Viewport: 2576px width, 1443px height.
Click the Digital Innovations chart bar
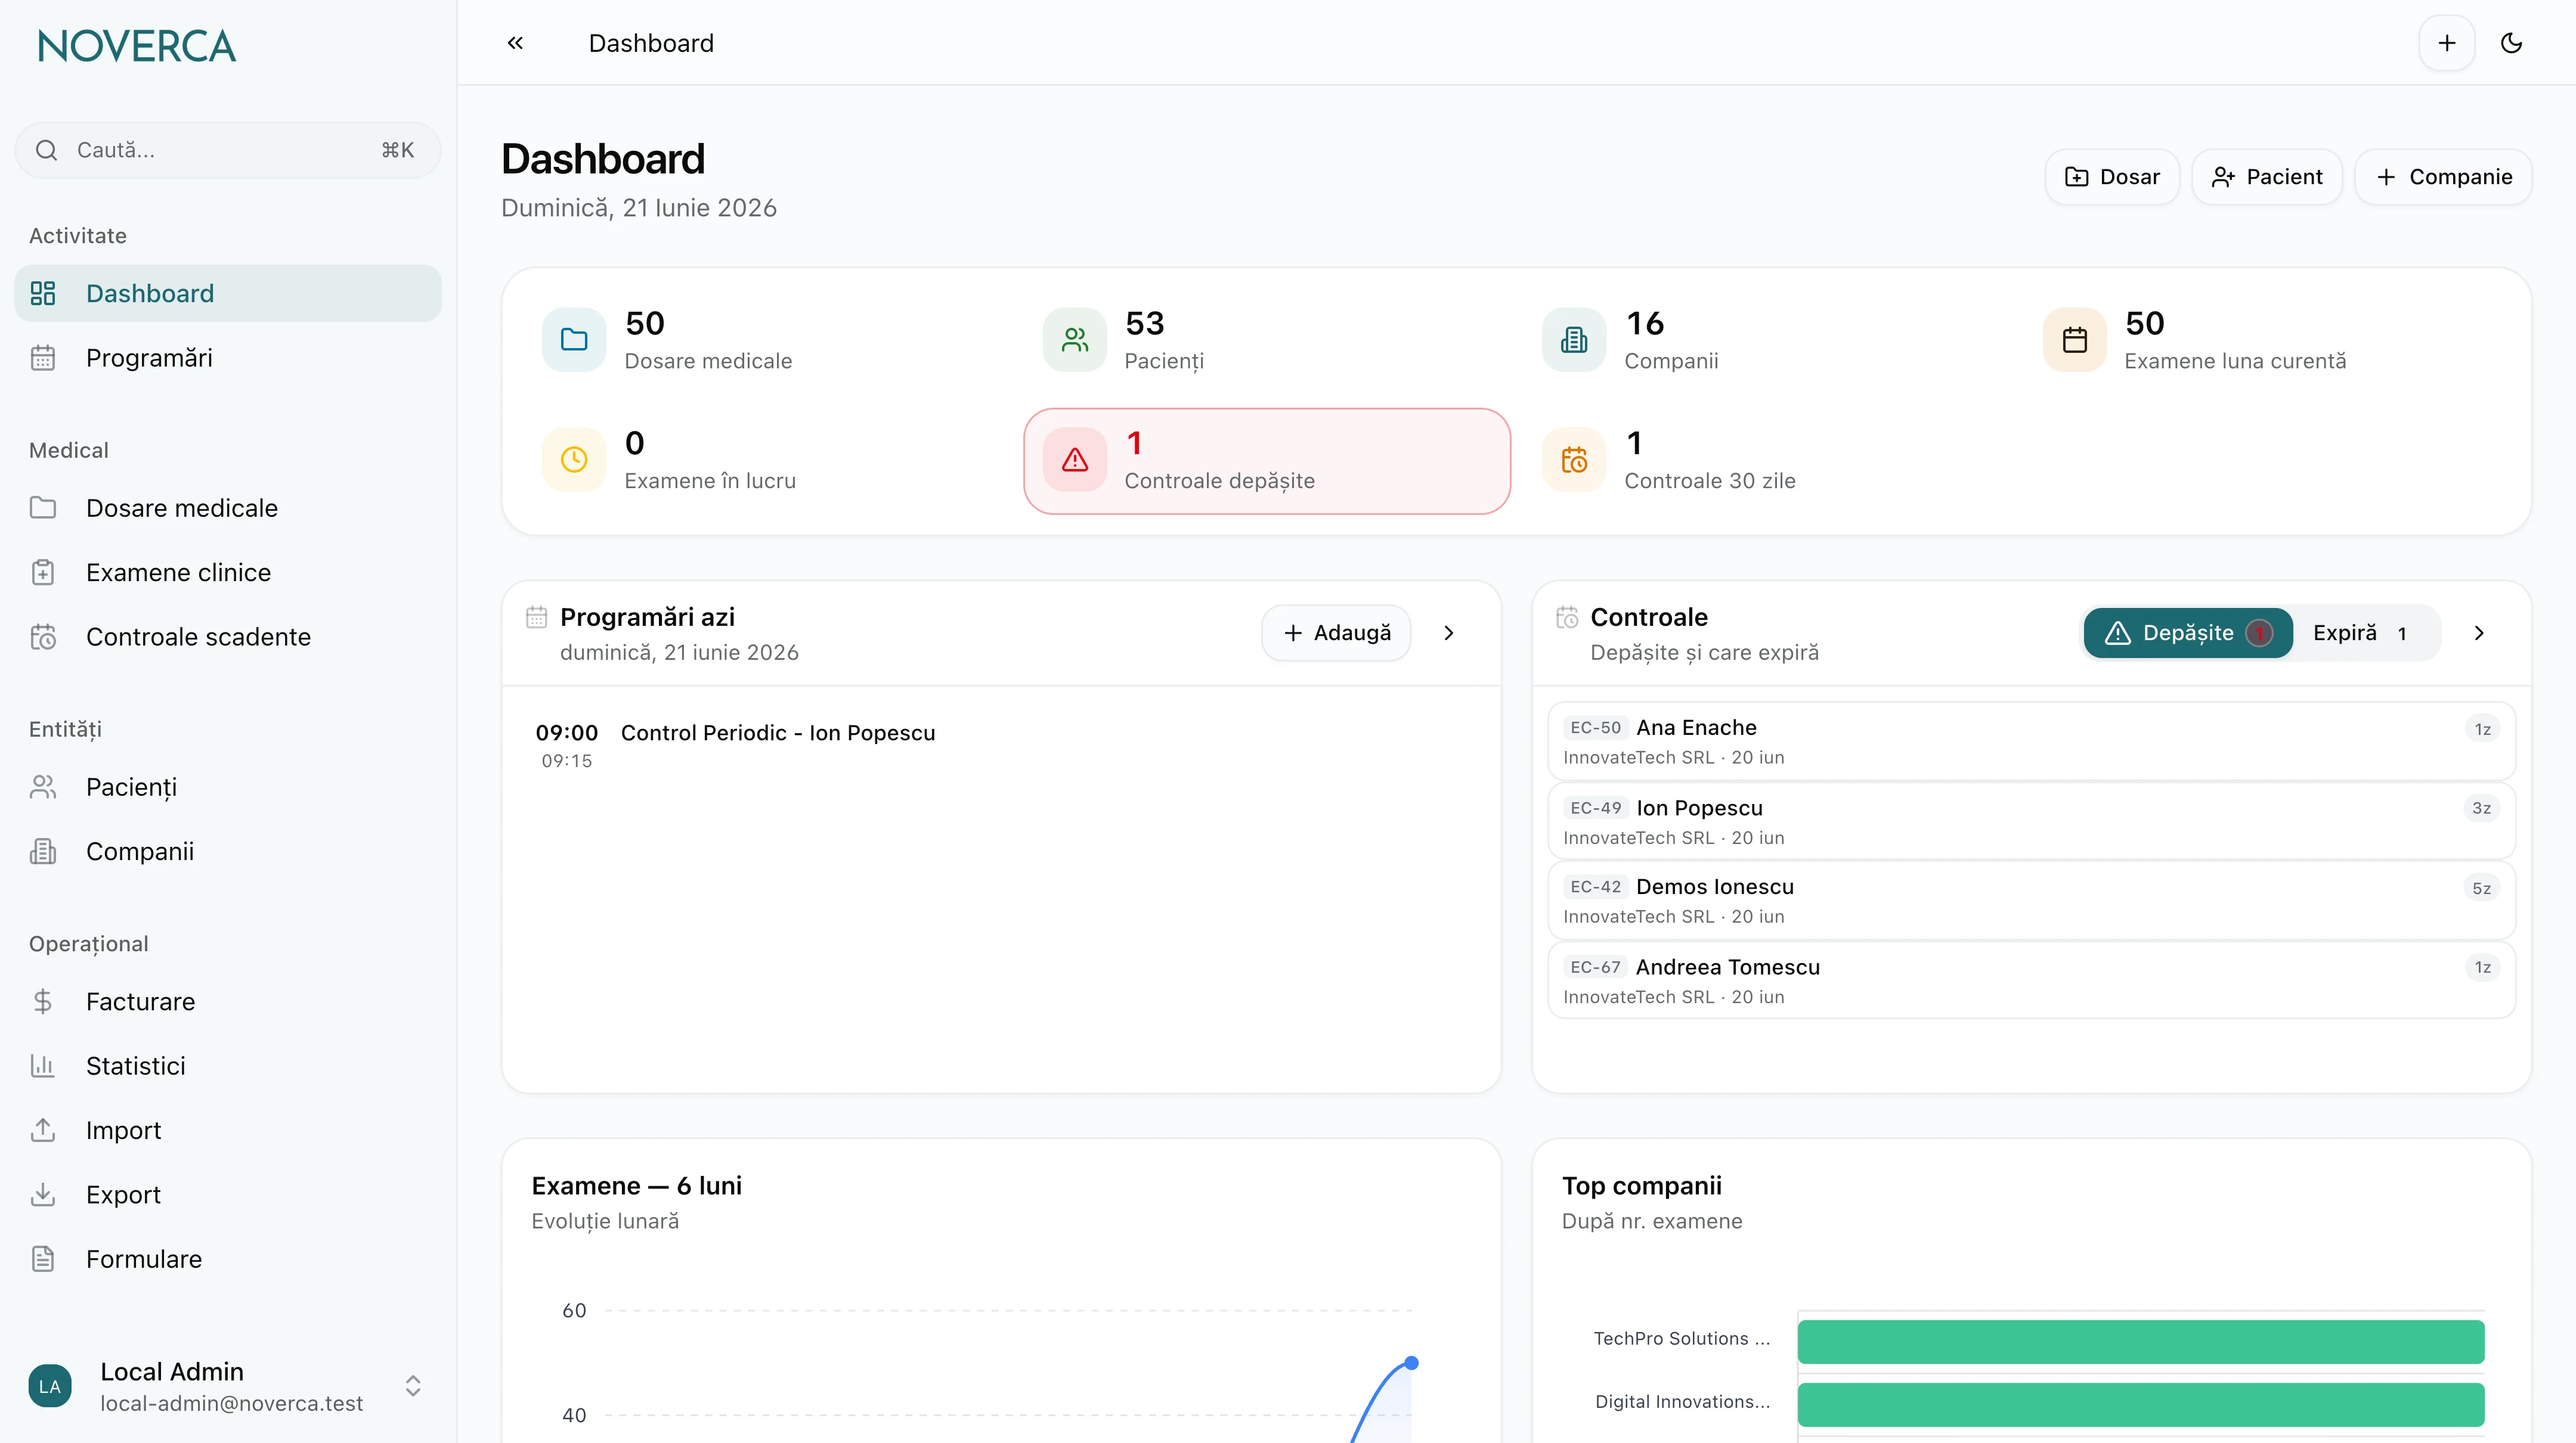tap(2140, 1404)
